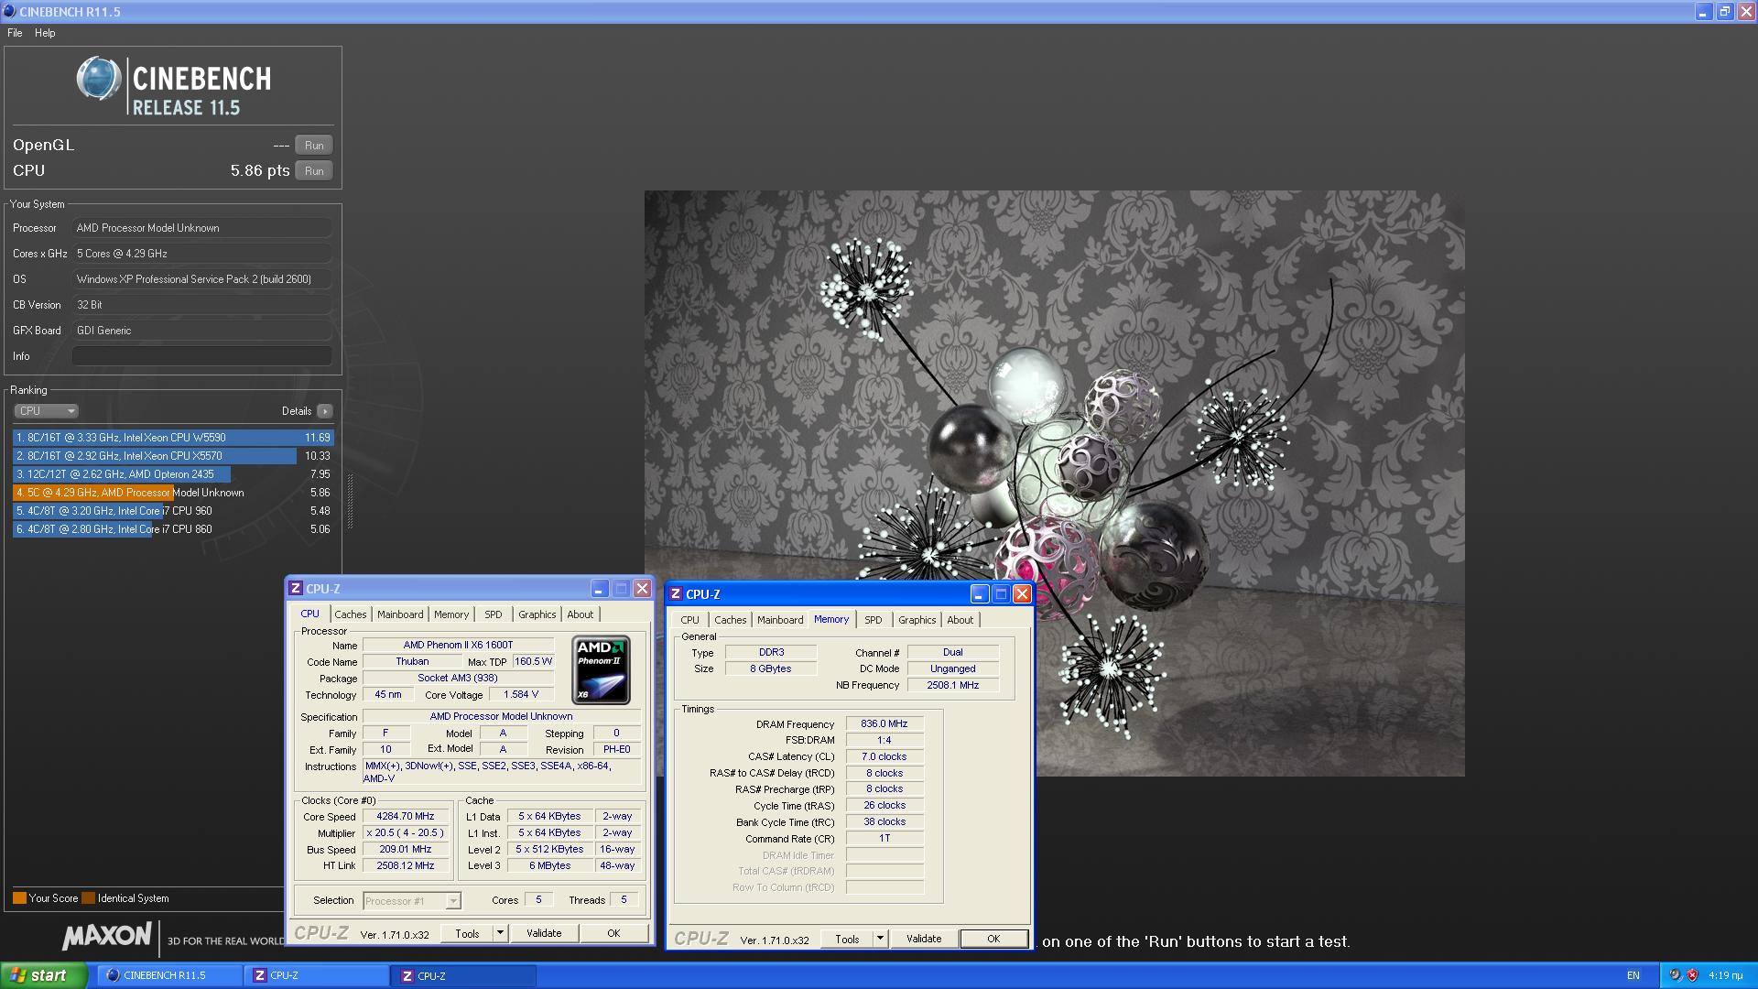Image resolution: width=1758 pixels, height=989 pixels.
Task: Run the OpenGL benchmark
Action: (x=314, y=146)
